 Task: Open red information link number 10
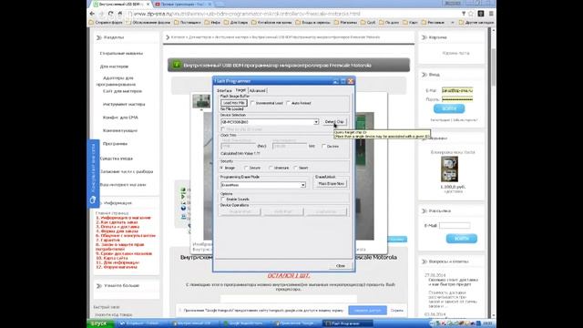click(111, 258)
